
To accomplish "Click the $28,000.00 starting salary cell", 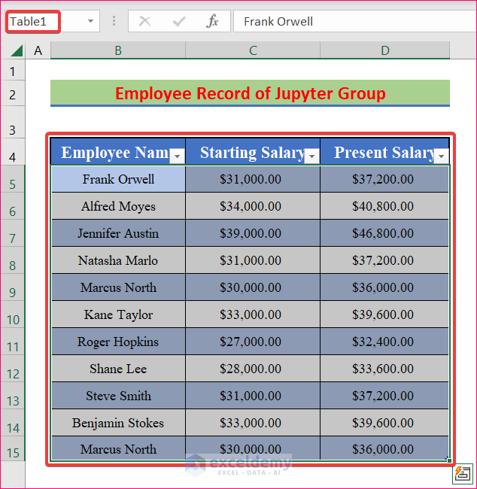I will [253, 369].
